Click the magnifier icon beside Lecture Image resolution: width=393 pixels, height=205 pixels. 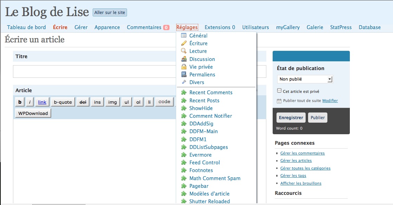point(184,51)
